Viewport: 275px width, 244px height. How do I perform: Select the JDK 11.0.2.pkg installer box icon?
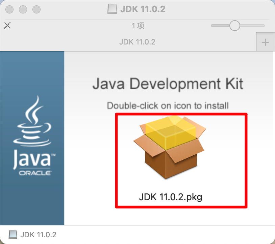pos(170,147)
